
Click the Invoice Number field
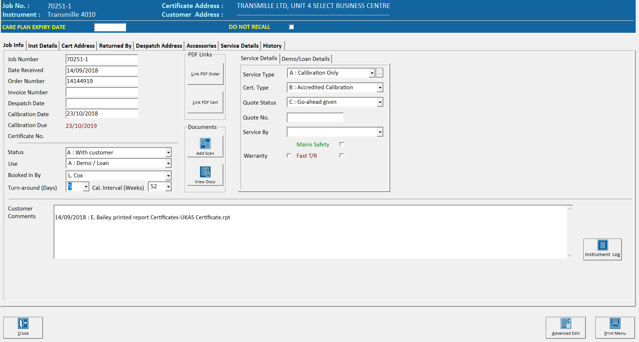pos(102,92)
